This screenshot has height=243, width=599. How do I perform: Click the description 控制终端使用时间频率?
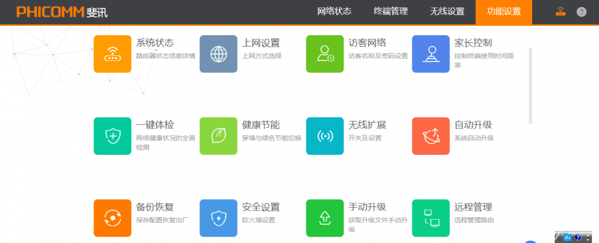click(484, 60)
